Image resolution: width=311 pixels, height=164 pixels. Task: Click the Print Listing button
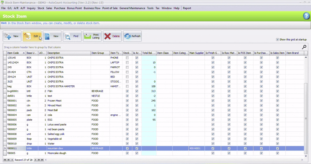(x=92, y=36)
